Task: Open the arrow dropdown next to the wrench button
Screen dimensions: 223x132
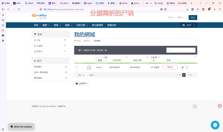Action: coord(187,67)
